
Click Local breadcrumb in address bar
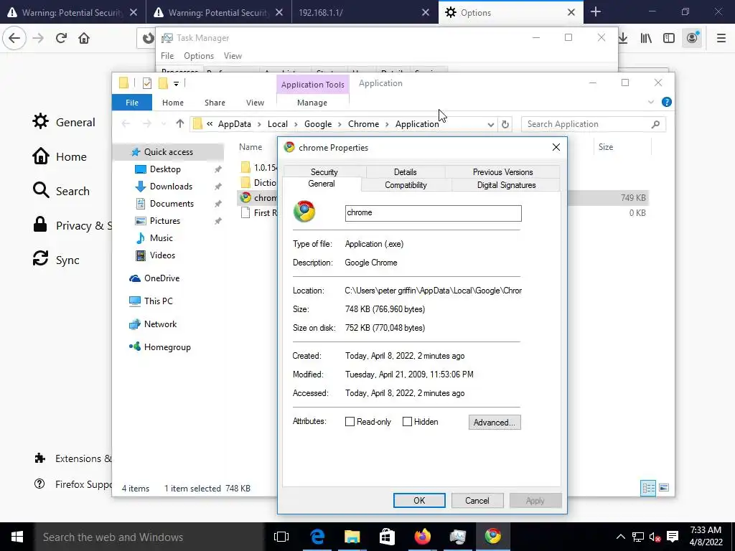click(x=278, y=124)
